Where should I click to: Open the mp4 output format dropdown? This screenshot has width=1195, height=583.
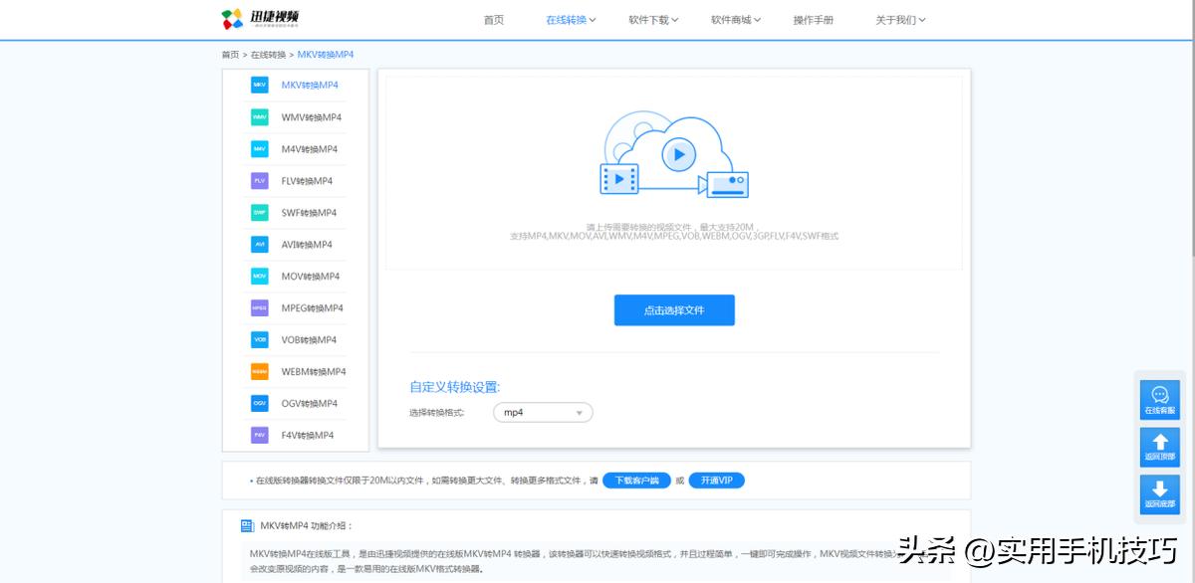coord(543,412)
